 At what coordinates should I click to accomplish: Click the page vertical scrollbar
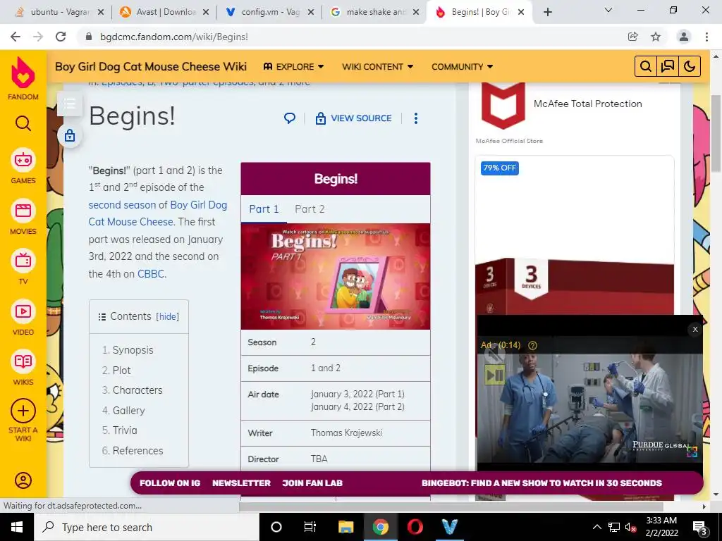pos(716,133)
